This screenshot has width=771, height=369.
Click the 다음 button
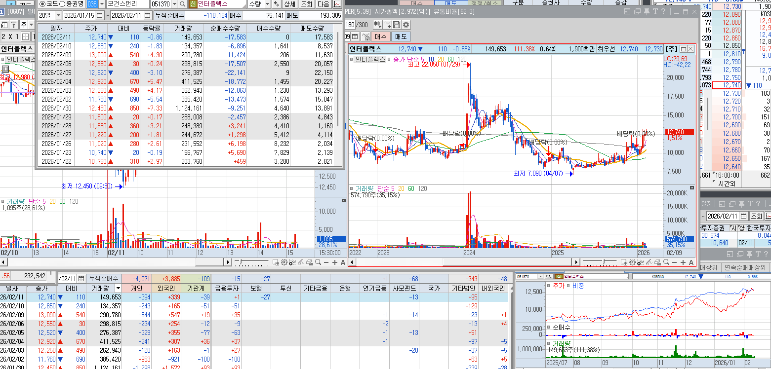click(324, 4)
